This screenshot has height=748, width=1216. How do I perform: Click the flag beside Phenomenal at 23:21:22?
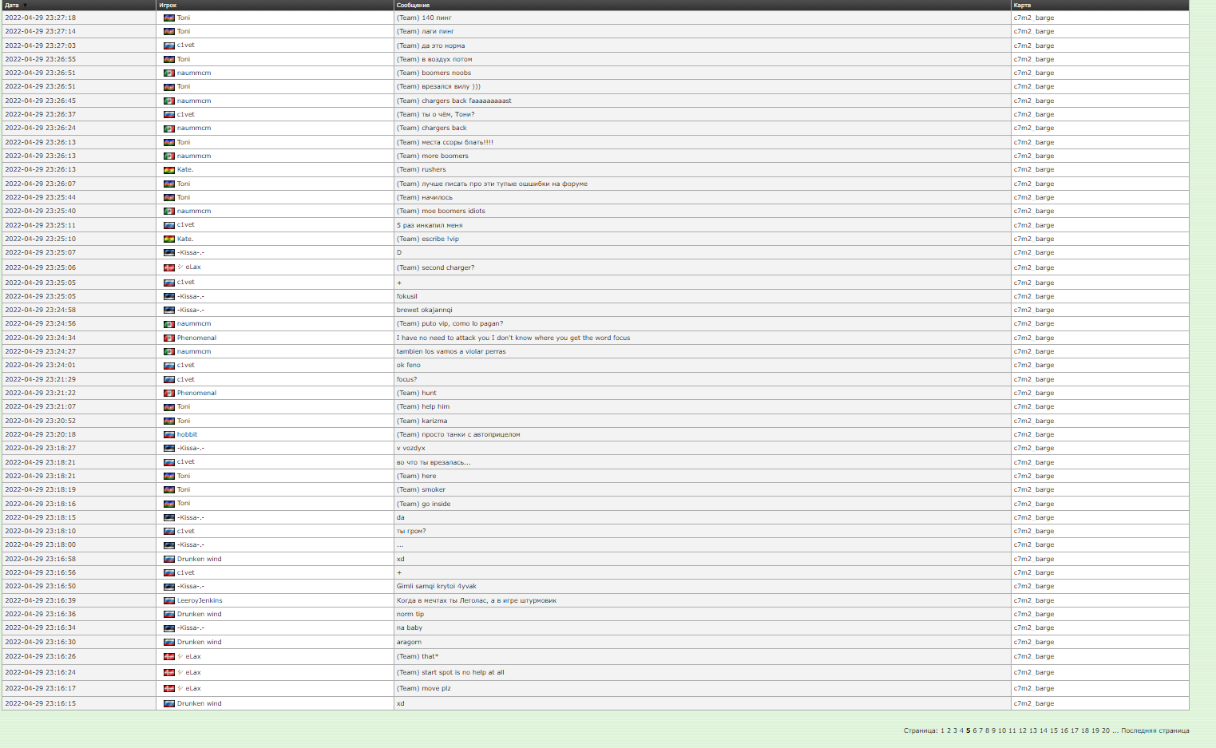click(x=168, y=393)
